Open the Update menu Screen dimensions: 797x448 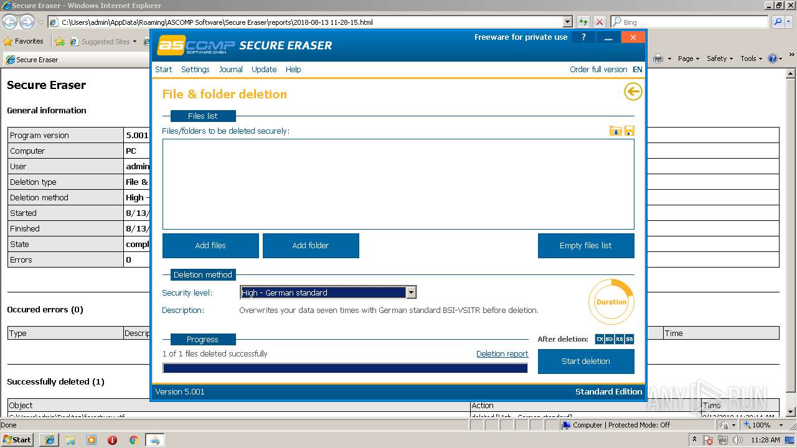point(264,69)
